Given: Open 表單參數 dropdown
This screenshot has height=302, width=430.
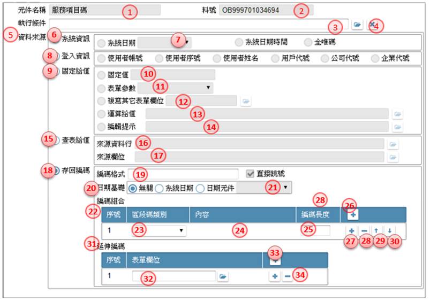Looking at the screenshot, I should 175,88.
